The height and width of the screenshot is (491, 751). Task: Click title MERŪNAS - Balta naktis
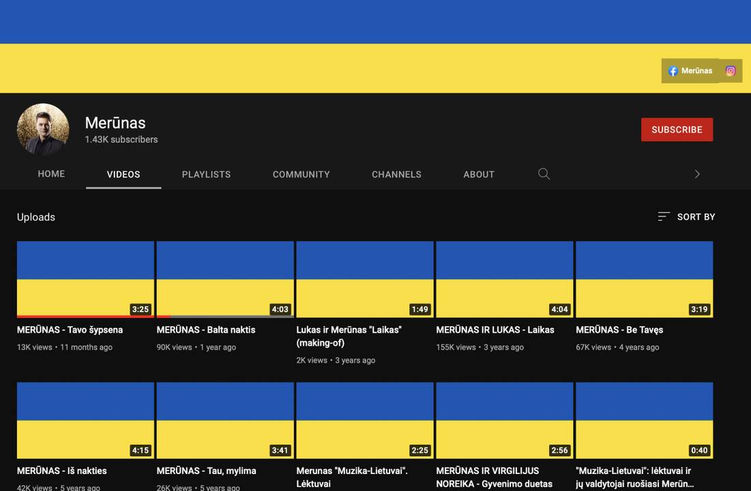[206, 329]
